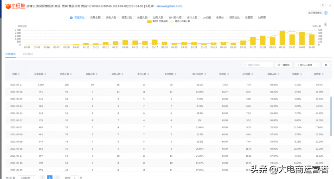Go to the next page arrow
This screenshot has height=179, width=334.
pos(57,178)
